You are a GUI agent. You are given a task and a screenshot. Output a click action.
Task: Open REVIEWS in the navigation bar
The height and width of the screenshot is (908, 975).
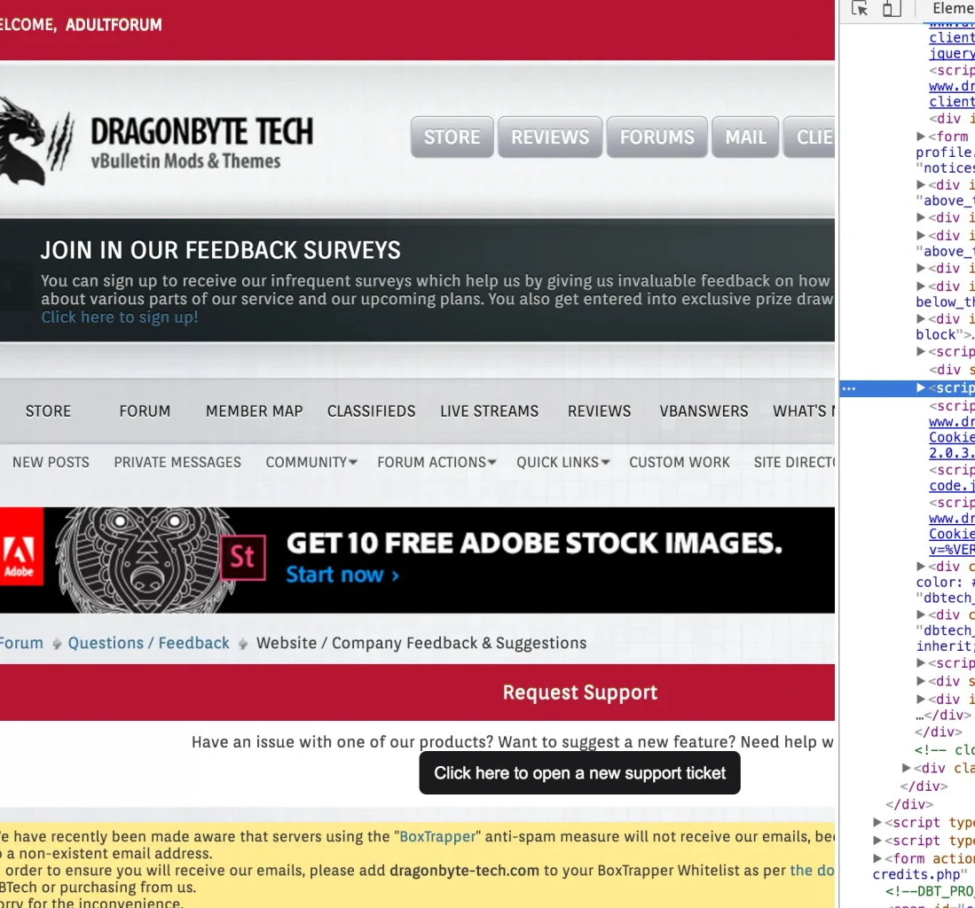pyautogui.click(x=599, y=411)
